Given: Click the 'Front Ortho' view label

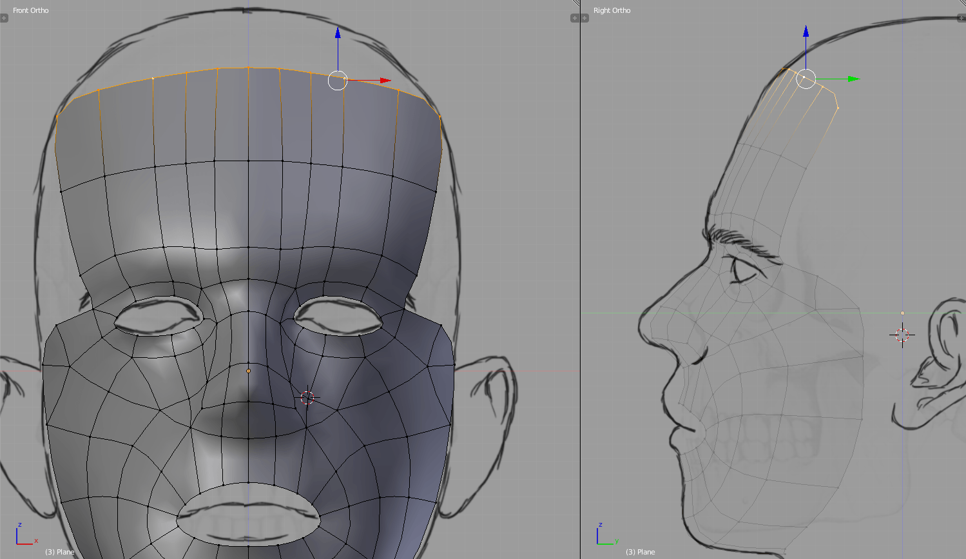Looking at the screenshot, I should coord(30,10).
